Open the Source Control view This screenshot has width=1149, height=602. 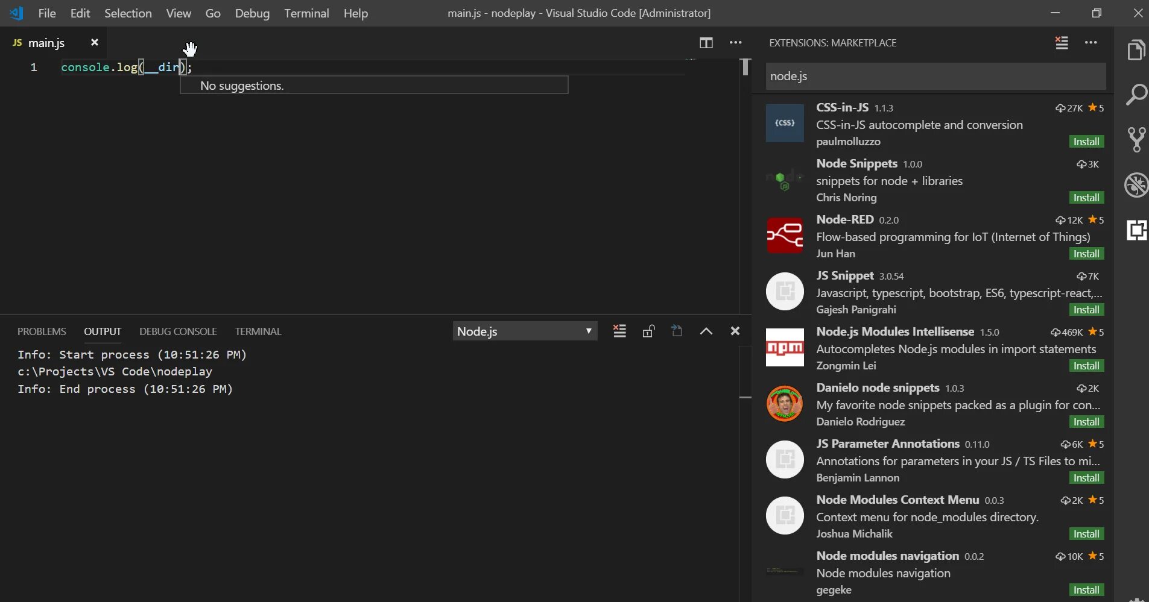click(1136, 140)
